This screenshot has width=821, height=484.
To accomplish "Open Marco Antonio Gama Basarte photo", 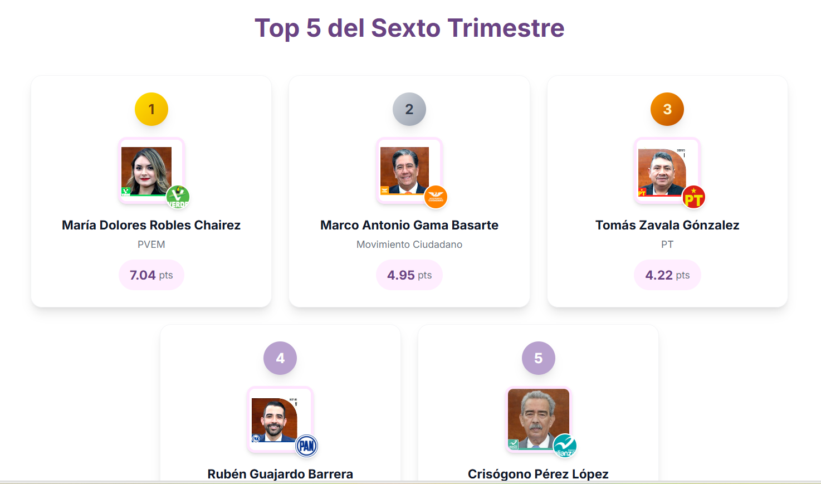I will click(x=404, y=170).
